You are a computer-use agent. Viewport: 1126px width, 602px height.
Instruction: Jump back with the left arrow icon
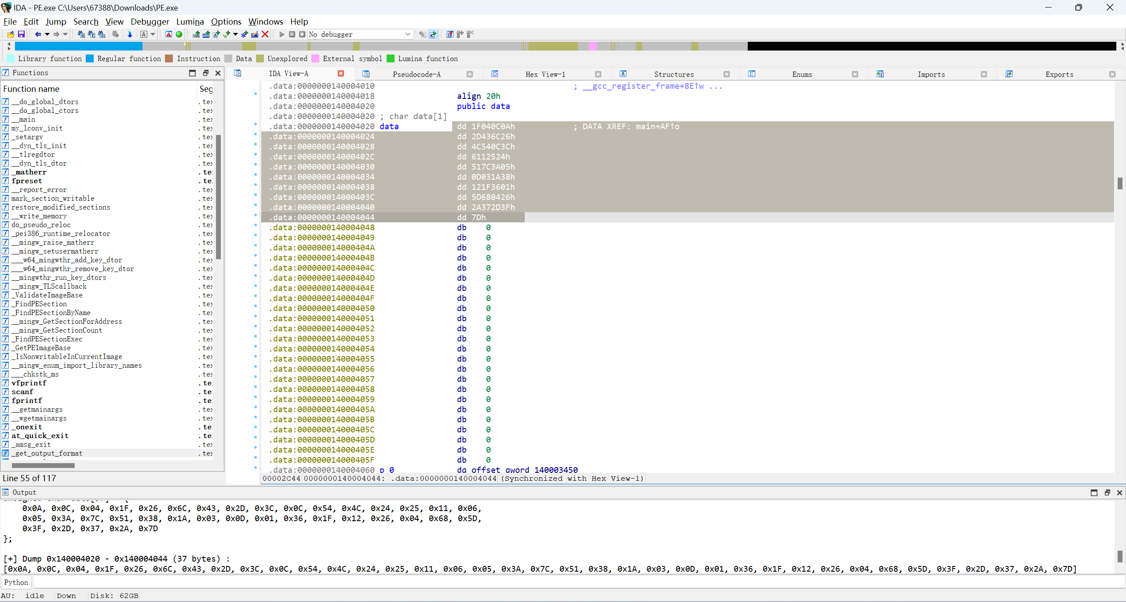coord(38,34)
